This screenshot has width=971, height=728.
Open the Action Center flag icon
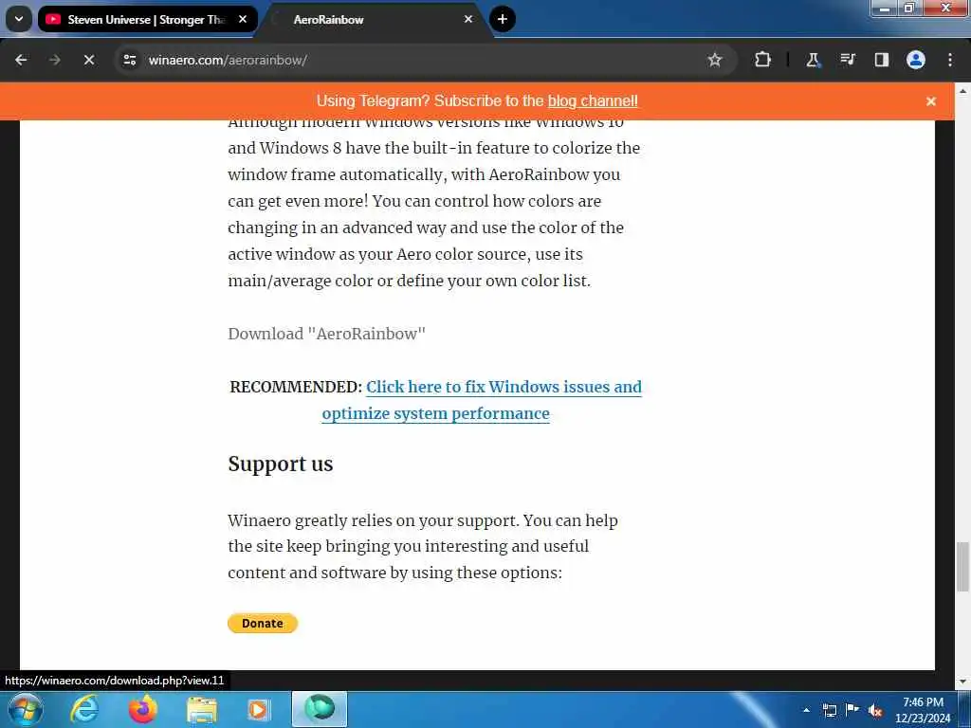[852, 710]
